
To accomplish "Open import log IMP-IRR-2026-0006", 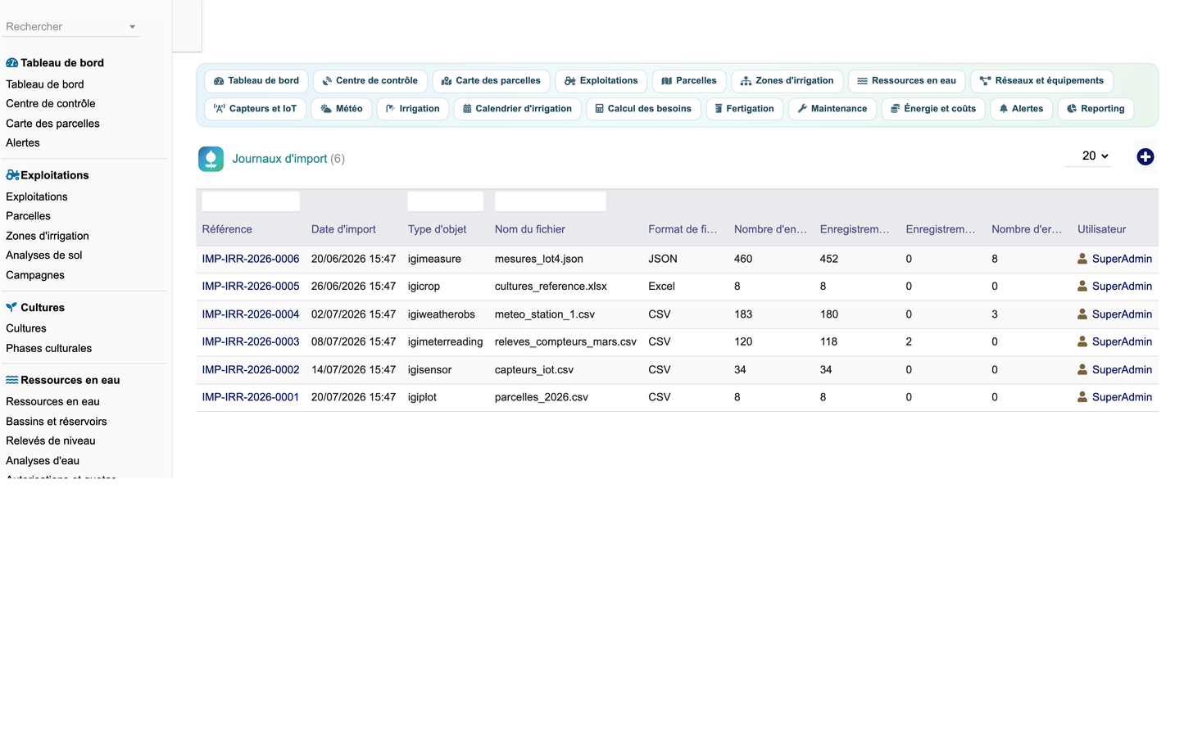I will 251,259.
